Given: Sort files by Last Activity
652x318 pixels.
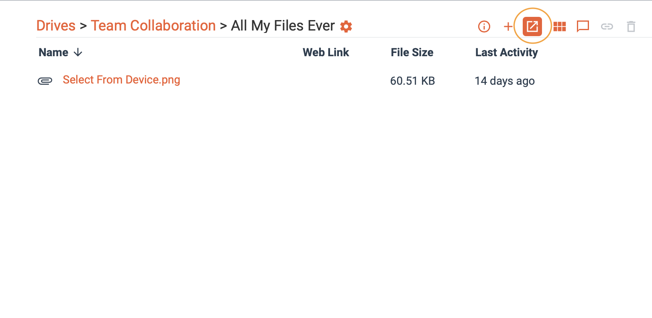Looking at the screenshot, I should 506,53.
